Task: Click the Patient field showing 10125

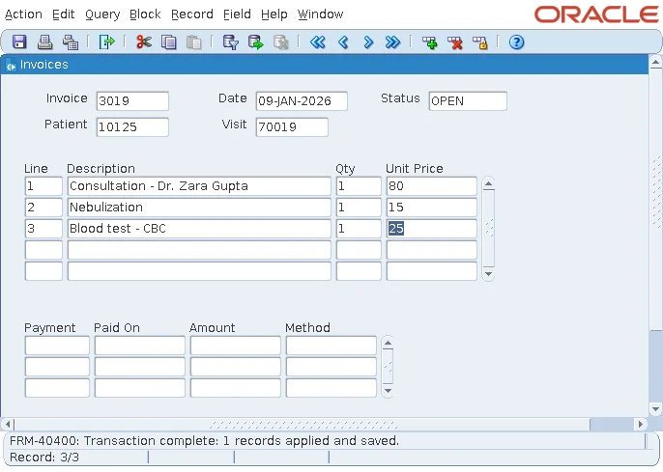Action: [132, 127]
